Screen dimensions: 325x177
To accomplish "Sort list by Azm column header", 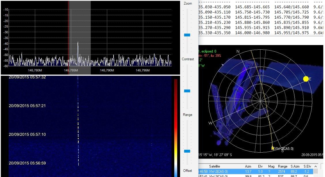I will click(x=248, y=166).
